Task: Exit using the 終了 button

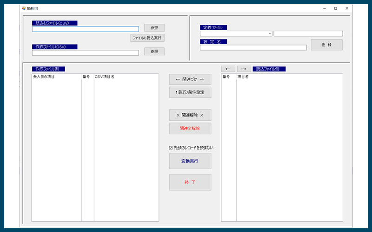Action: pos(190,182)
